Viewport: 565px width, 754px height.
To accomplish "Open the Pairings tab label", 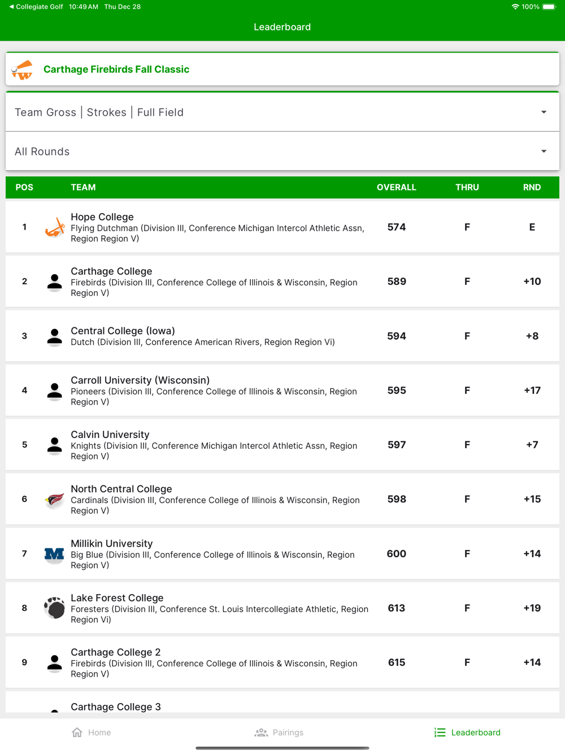I will click(288, 733).
